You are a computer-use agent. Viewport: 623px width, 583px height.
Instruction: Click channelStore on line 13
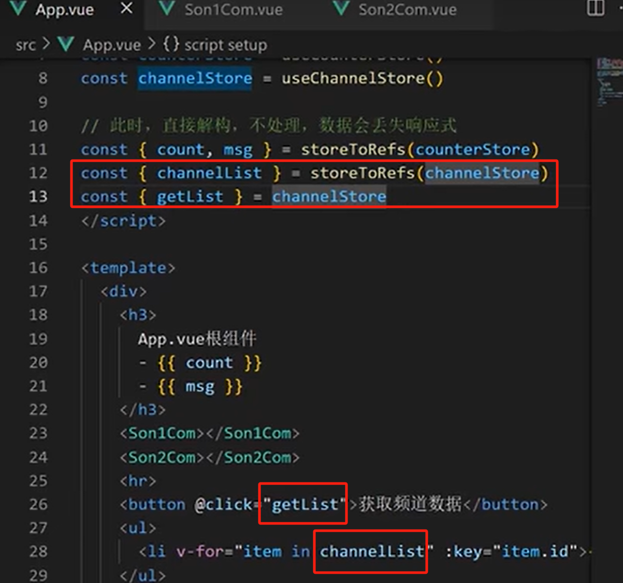(329, 196)
